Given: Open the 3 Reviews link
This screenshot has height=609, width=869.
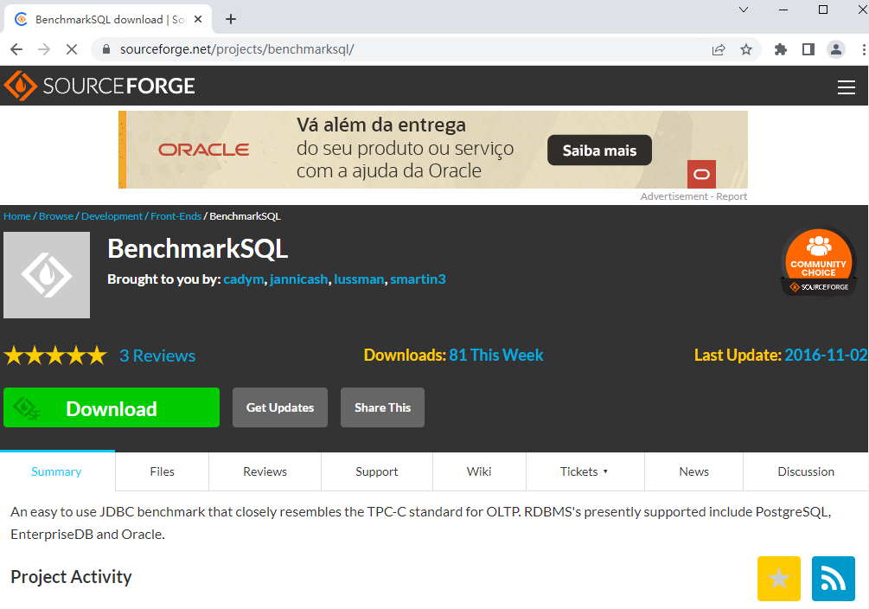Looking at the screenshot, I should tap(157, 355).
